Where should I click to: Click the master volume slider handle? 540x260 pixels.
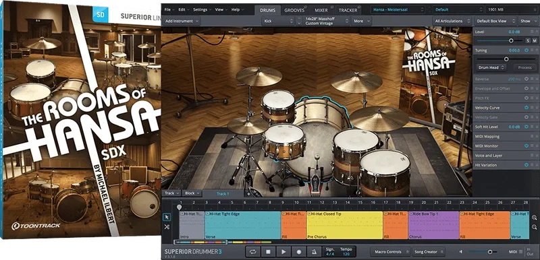click(490, 252)
